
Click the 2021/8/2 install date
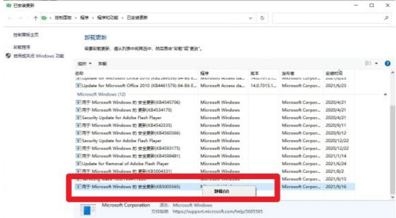(x=335, y=171)
